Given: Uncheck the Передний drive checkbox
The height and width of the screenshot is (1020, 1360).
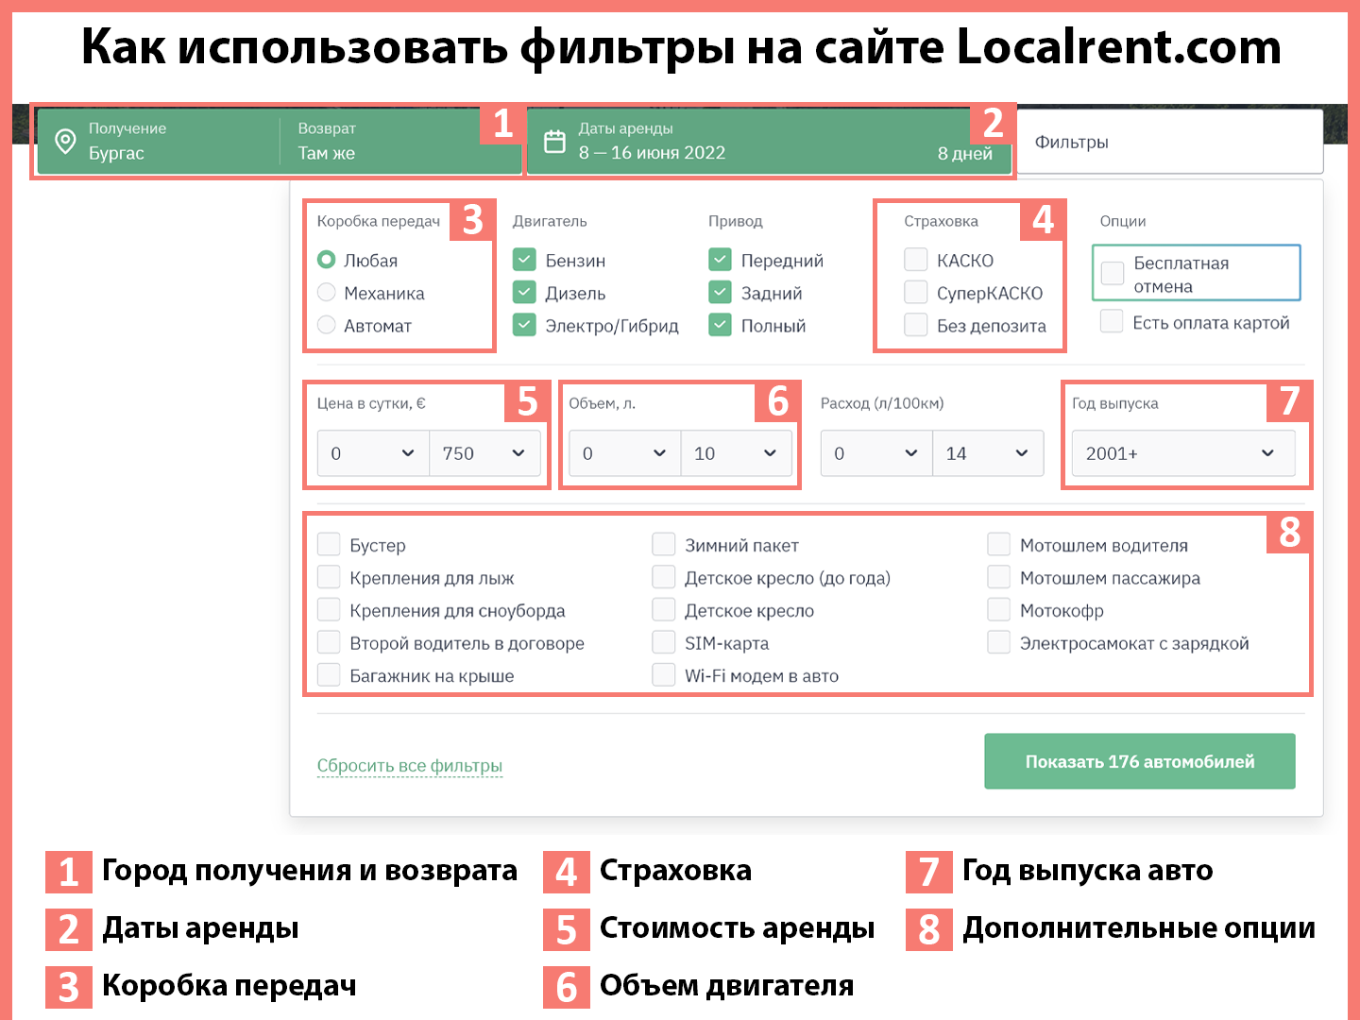Looking at the screenshot, I should tap(720, 260).
